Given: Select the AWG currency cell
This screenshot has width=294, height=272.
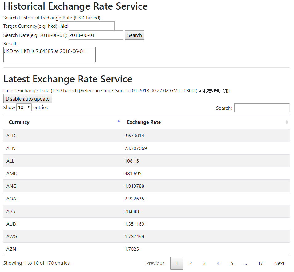Looking at the screenshot, I should tap(62, 236).
